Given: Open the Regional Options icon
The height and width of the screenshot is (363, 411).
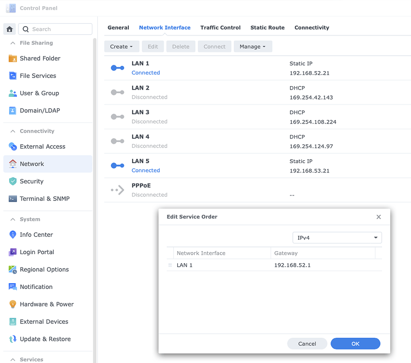Looking at the screenshot, I should click(x=13, y=270).
